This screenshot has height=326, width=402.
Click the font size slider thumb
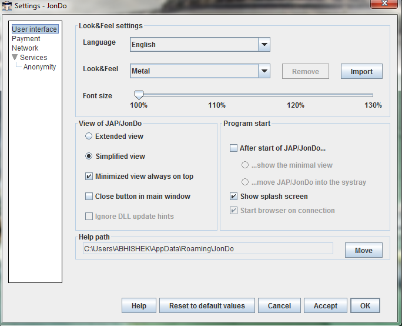pyautogui.click(x=139, y=95)
